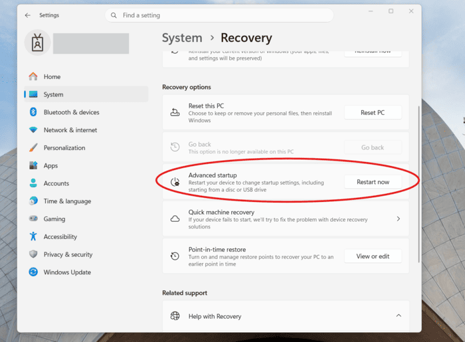Open Time & language settings
Image resolution: width=465 pixels, height=342 pixels.
(x=86, y=201)
